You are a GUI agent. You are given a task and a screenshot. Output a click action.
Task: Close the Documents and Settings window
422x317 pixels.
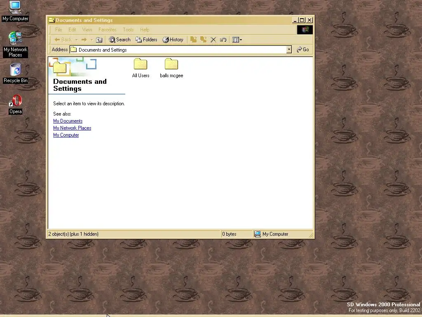(309, 20)
